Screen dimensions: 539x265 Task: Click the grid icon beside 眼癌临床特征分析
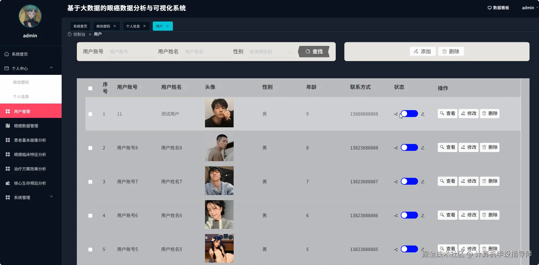[8, 154]
